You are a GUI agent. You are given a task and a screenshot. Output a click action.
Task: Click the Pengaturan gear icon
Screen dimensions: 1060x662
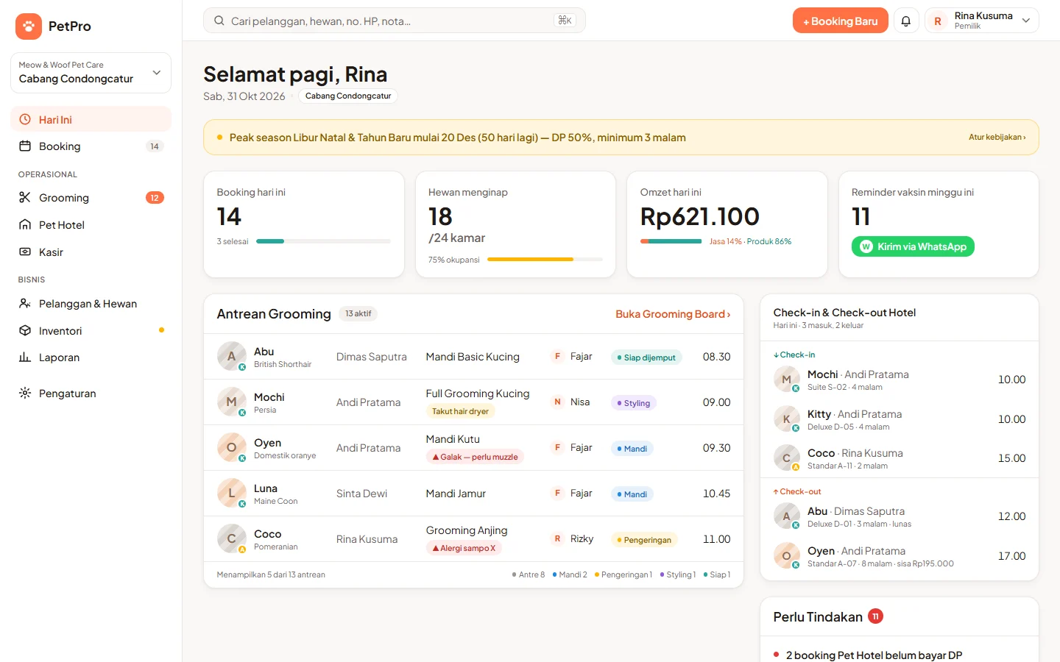[x=25, y=393]
